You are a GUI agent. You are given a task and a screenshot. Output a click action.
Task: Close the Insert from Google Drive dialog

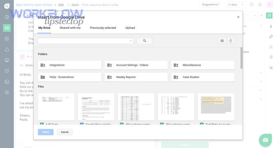[x=238, y=17]
